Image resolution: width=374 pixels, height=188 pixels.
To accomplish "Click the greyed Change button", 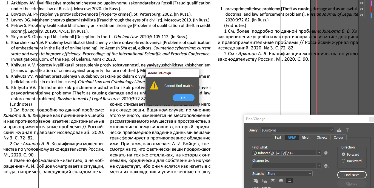I will [352, 184].
